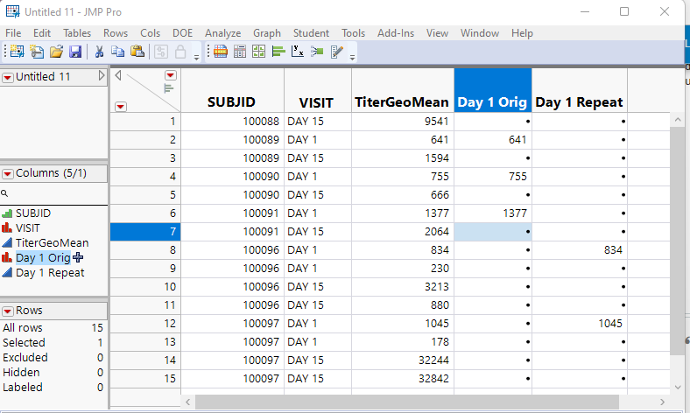This screenshot has width=690, height=413.
Task: Select the SUBJID column header
Action: tap(232, 91)
